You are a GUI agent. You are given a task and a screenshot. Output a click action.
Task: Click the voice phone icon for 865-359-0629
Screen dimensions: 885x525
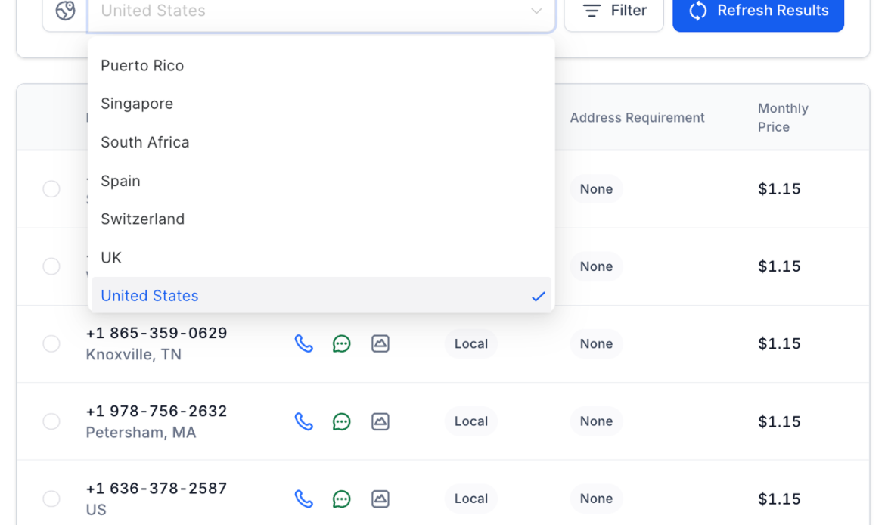pos(303,343)
